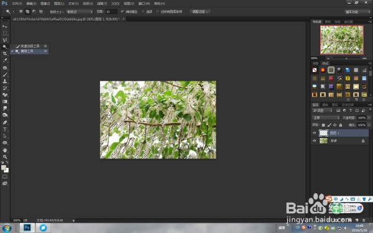Open the Magic Wand tool preset picker arrow
Screen dimensions: 373x233
(14, 12)
